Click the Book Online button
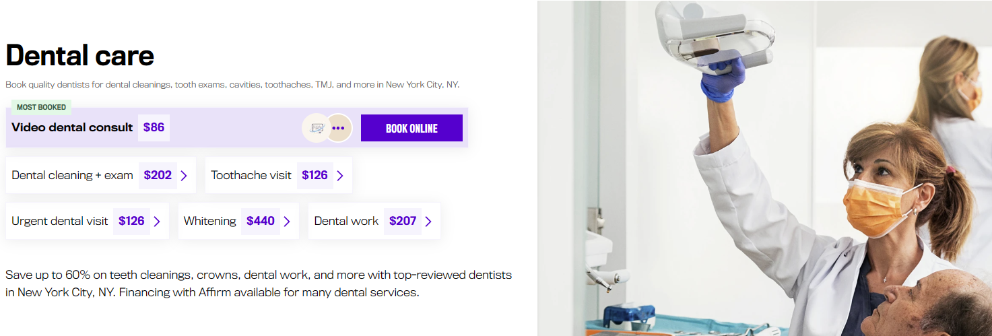This screenshot has width=992, height=336. click(411, 128)
